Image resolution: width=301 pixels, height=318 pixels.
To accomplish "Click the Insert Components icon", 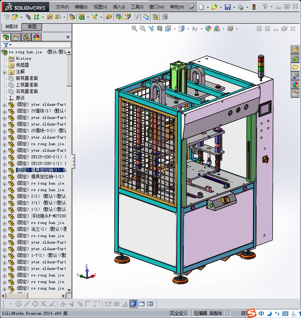I will click(15, 17).
